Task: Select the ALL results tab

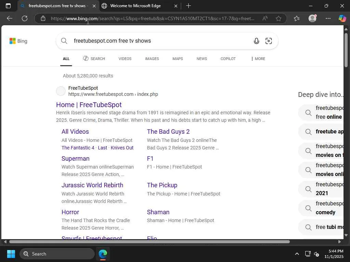Action: (66, 59)
